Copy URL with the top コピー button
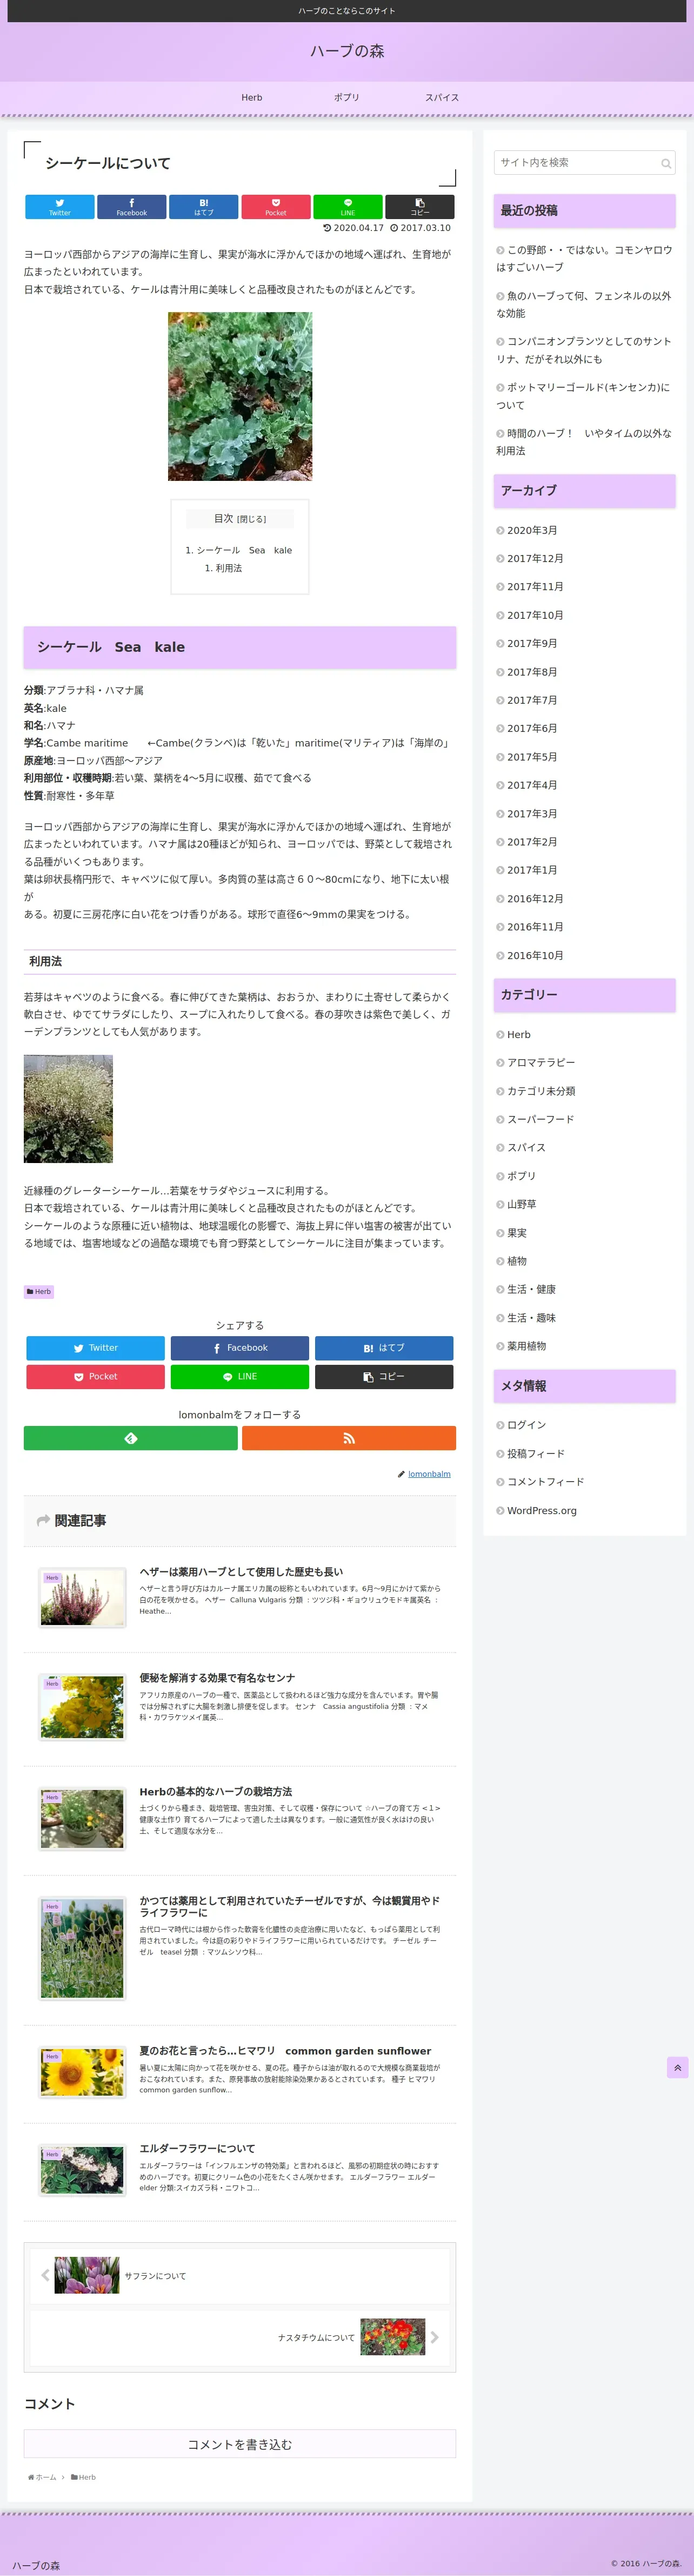This screenshot has height=2576, width=694. pos(419,207)
